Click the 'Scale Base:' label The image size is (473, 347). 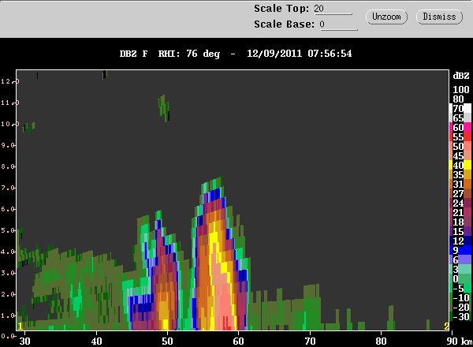(x=284, y=24)
